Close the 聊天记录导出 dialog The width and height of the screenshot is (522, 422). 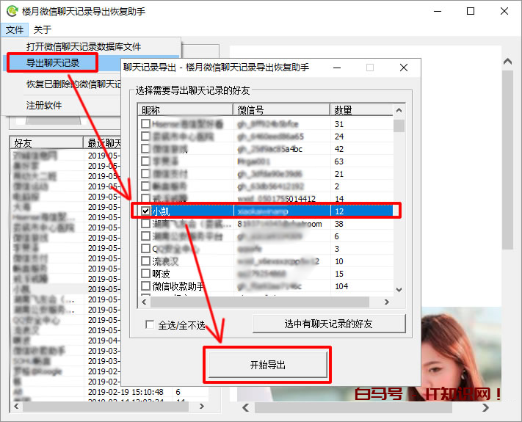pos(403,68)
